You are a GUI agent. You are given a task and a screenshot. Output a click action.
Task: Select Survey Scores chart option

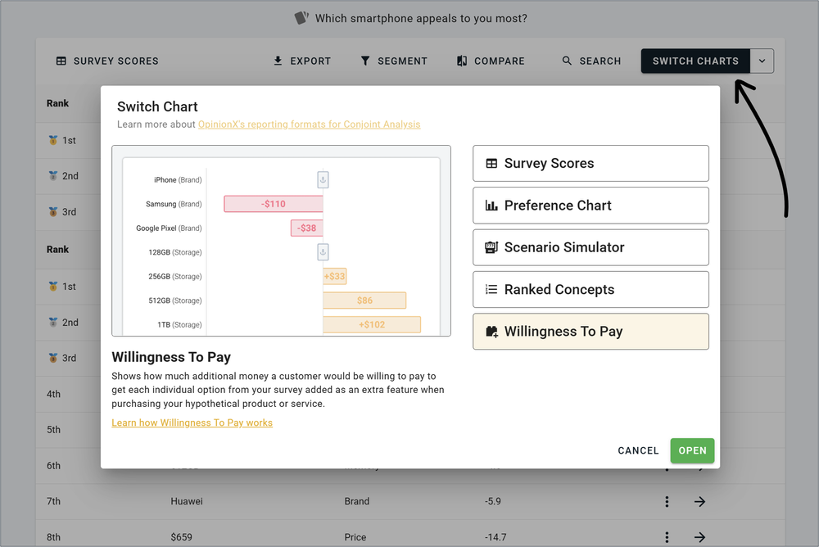point(590,164)
